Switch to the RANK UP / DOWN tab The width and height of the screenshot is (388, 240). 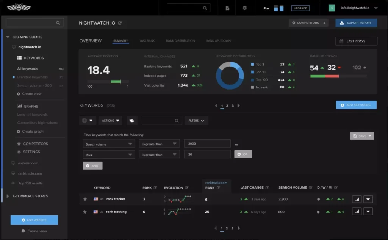pos(218,41)
